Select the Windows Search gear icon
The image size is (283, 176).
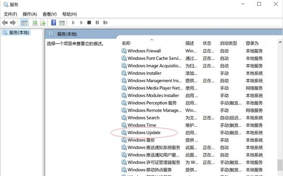point(124,117)
